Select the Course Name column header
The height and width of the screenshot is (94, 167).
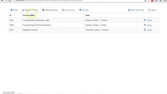point(28,15)
